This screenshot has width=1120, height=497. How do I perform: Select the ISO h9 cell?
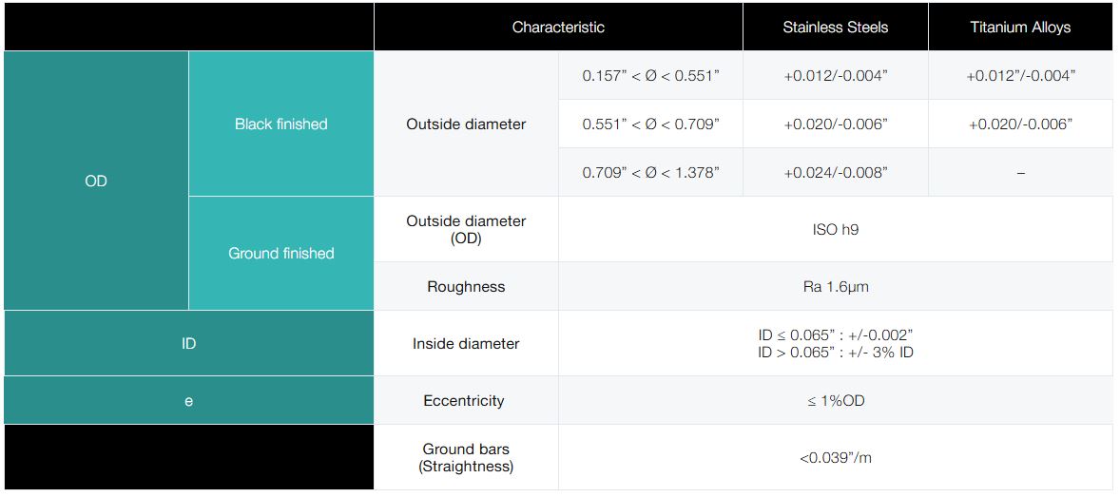tap(835, 229)
